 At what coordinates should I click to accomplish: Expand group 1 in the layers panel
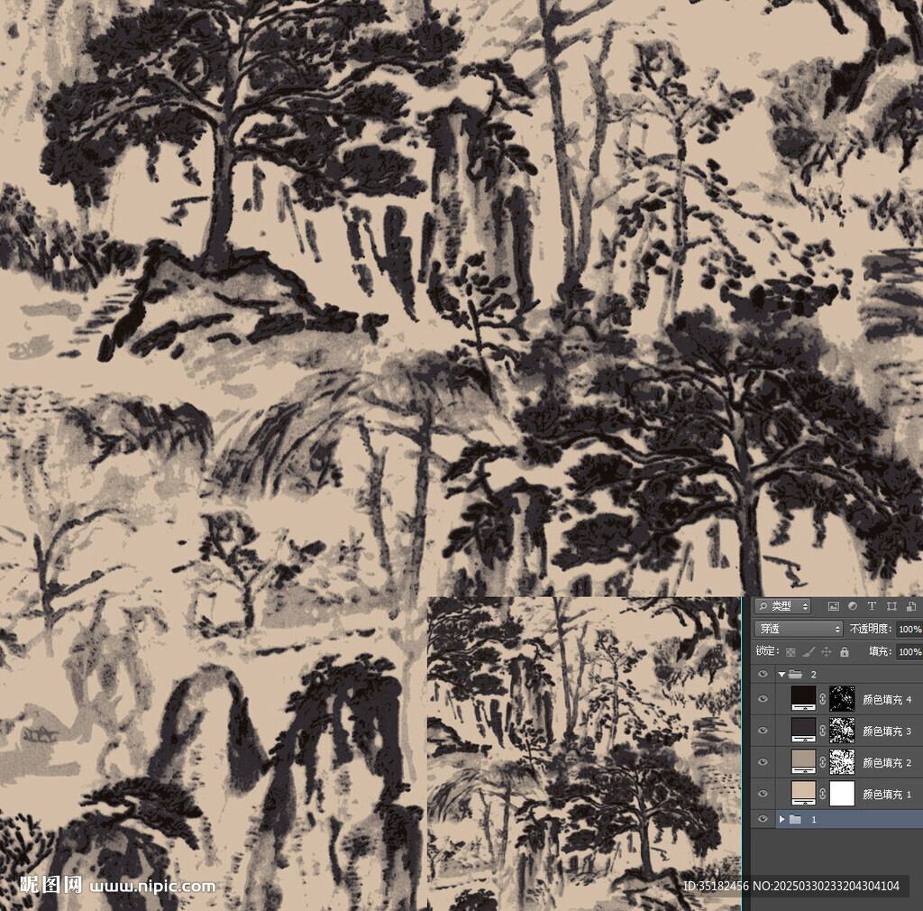click(x=782, y=818)
